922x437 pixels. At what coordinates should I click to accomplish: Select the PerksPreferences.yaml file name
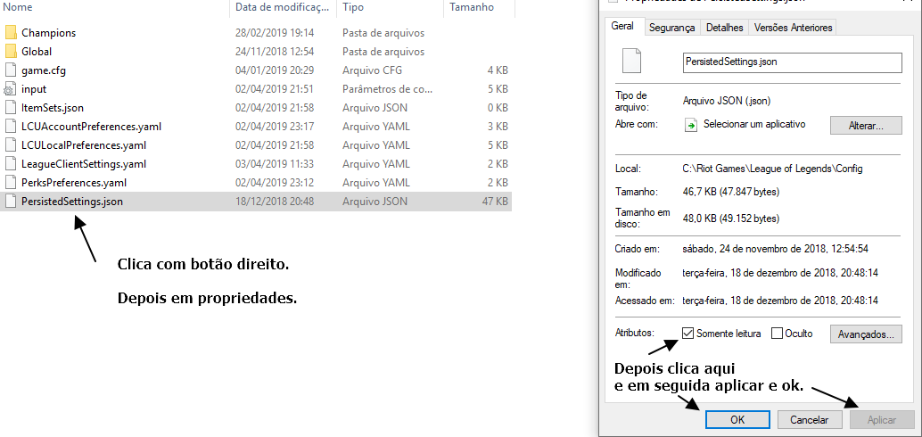[74, 183]
